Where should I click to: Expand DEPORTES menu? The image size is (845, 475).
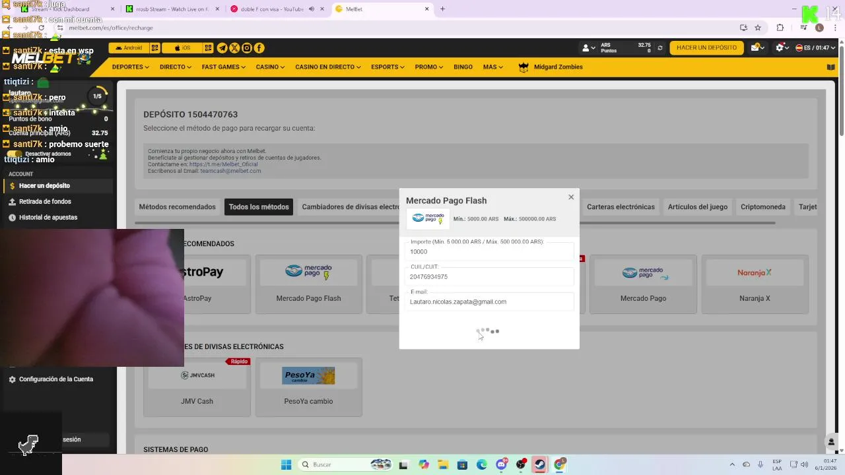130,67
